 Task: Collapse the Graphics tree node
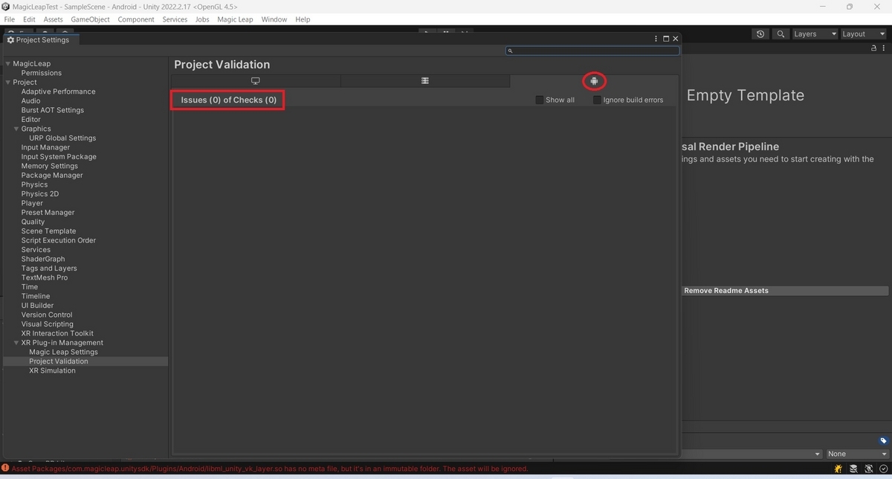pos(16,129)
